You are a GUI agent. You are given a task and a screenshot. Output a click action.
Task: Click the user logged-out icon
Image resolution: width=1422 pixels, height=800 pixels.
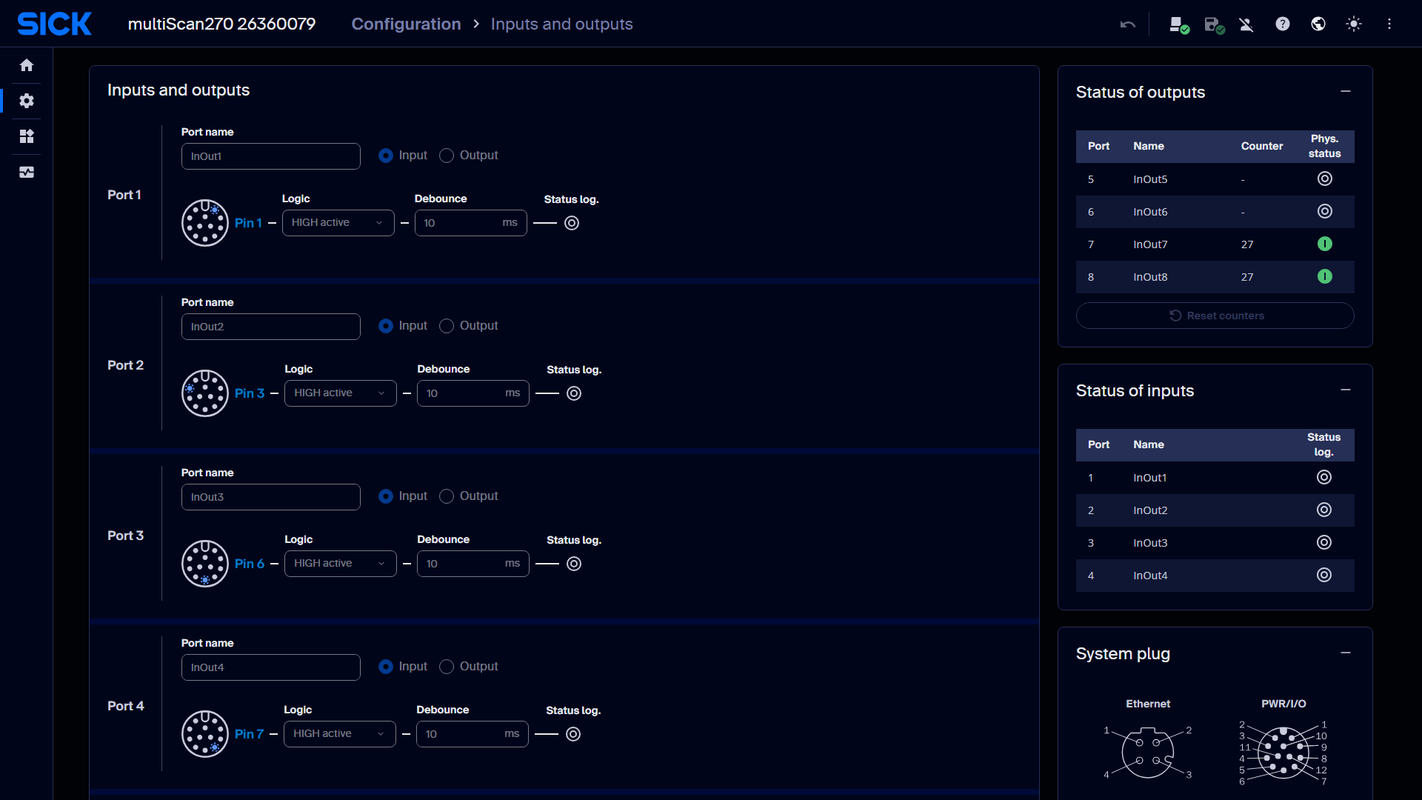(1246, 24)
